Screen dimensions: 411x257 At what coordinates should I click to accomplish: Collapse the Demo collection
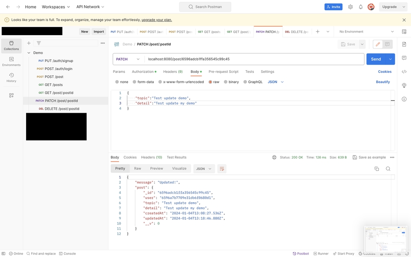[29, 53]
